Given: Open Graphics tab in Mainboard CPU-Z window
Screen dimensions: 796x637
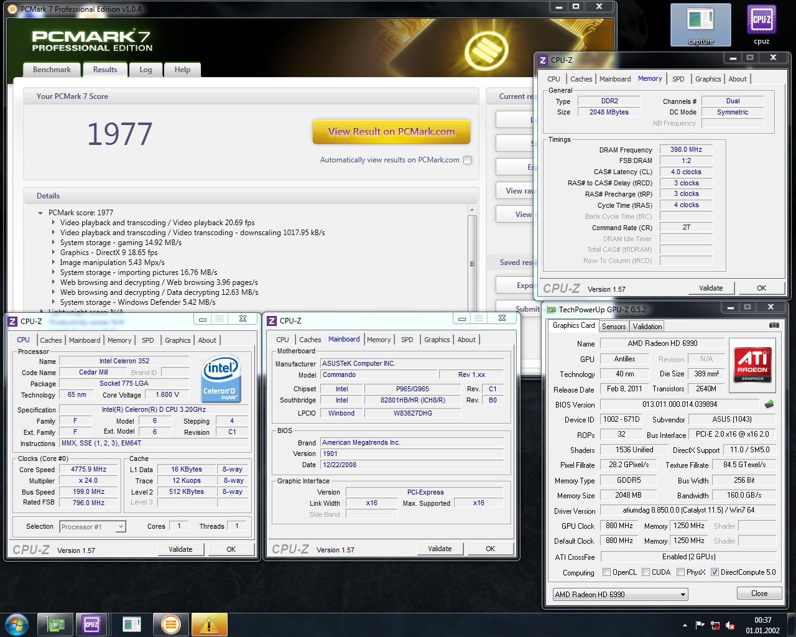Looking at the screenshot, I should 437,340.
